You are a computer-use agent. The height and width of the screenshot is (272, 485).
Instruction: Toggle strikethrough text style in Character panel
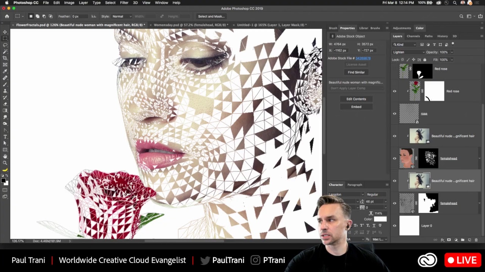coord(380,226)
